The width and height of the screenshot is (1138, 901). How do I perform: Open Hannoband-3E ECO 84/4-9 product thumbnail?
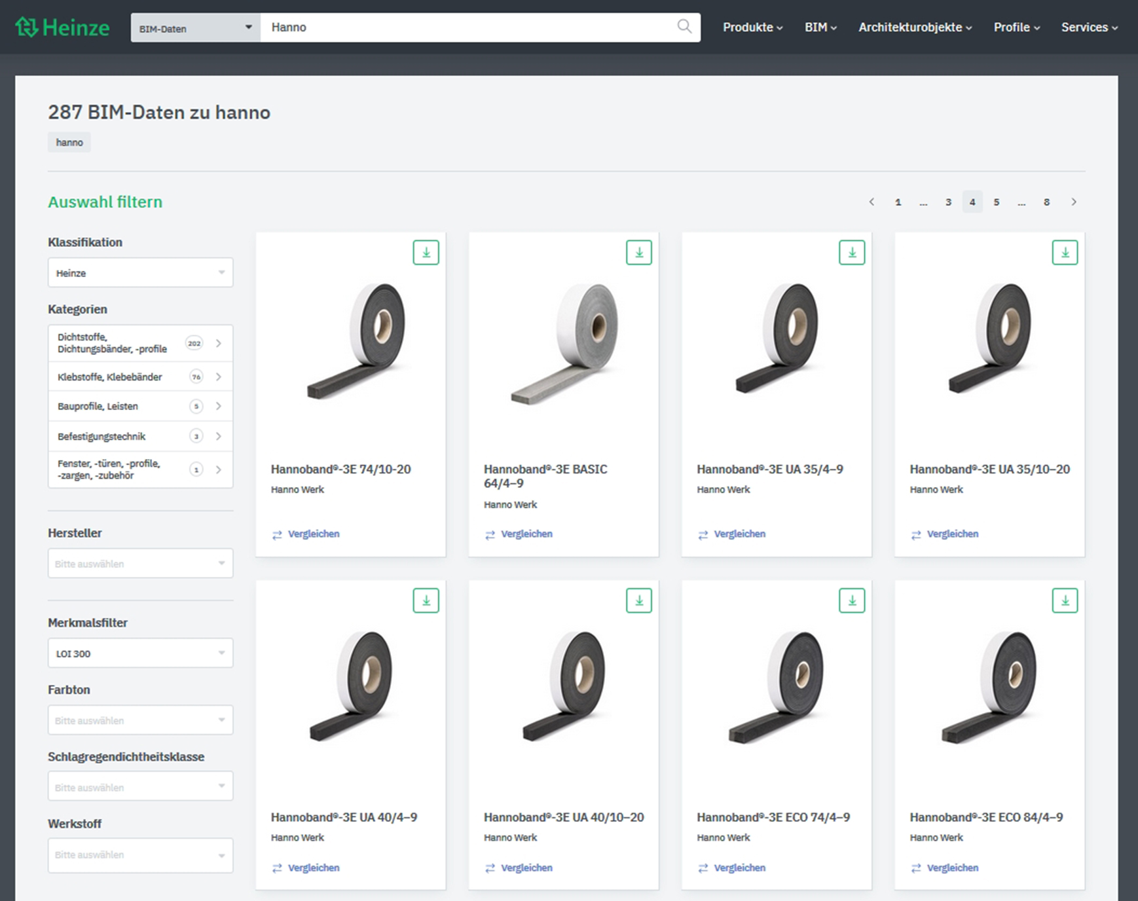point(989,688)
